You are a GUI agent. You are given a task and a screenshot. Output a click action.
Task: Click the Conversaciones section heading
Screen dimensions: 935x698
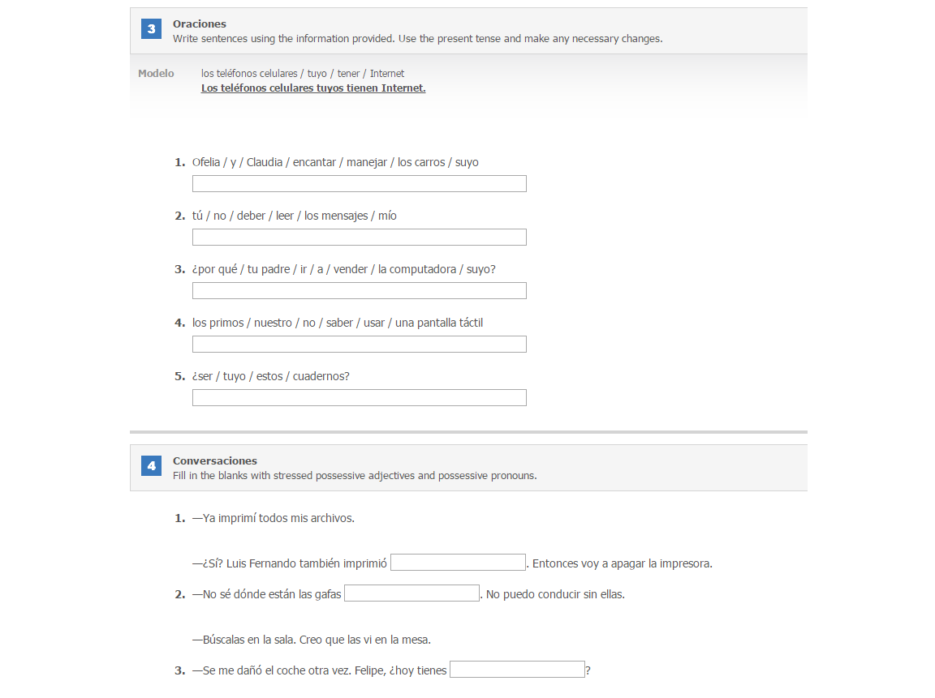[214, 461]
